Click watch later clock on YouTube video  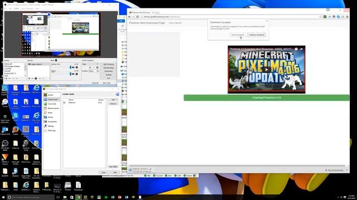(296, 49)
